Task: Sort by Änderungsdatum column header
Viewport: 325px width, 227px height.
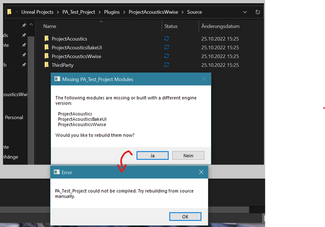Action: pyautogui.click(x=220, y=26)
